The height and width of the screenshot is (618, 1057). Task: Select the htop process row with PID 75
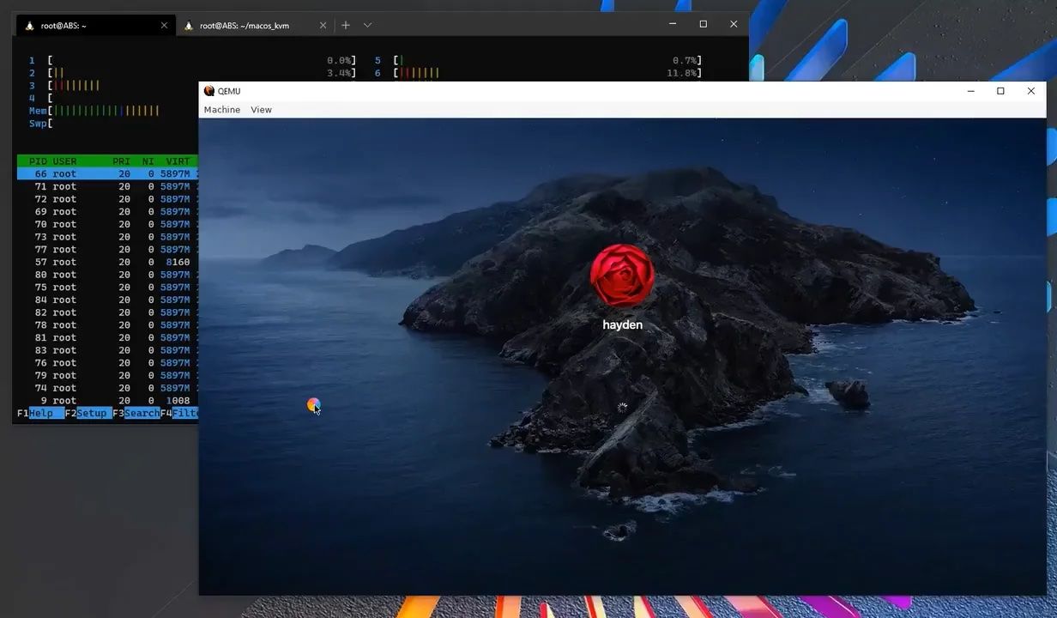click(108, 288)
